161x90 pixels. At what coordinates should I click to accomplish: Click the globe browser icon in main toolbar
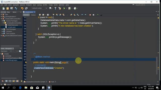pyautogui.click(x=50, y=8)
